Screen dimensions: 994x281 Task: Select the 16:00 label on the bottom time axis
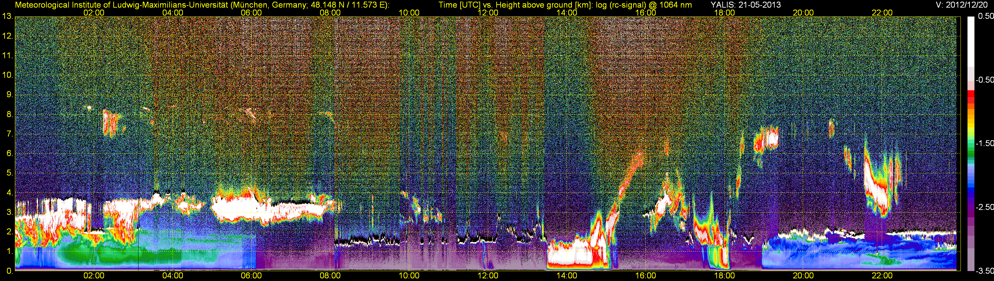[x=645, y=276]
